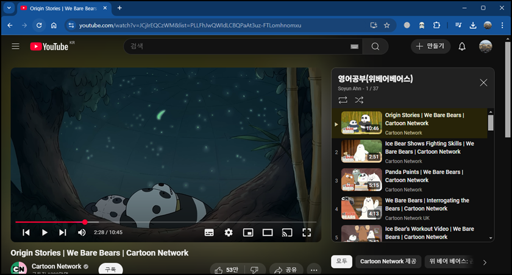Click the video progress bar scrubber
The image size is (512, 275).
85,222
